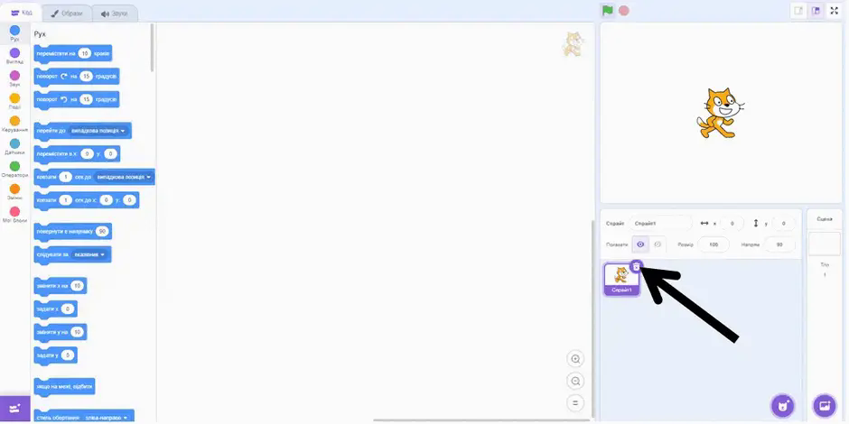Open the Звуки sounds tab
Screen dimensions: 849x424
point(114,14)
